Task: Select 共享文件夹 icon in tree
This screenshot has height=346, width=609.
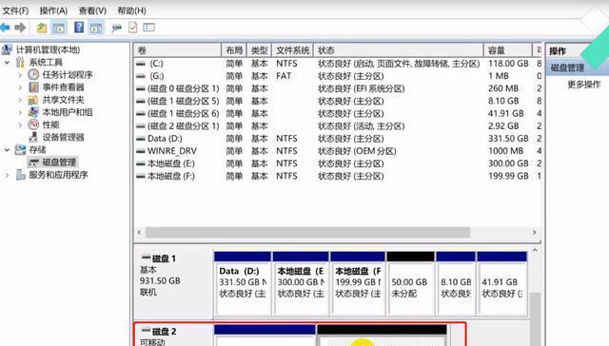Action: coord(33,100)
